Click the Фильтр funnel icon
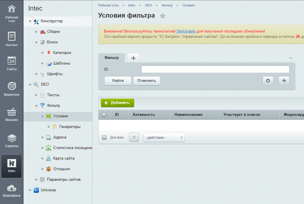Viewport: 304px width, 204px height. (x=42, y=106)
